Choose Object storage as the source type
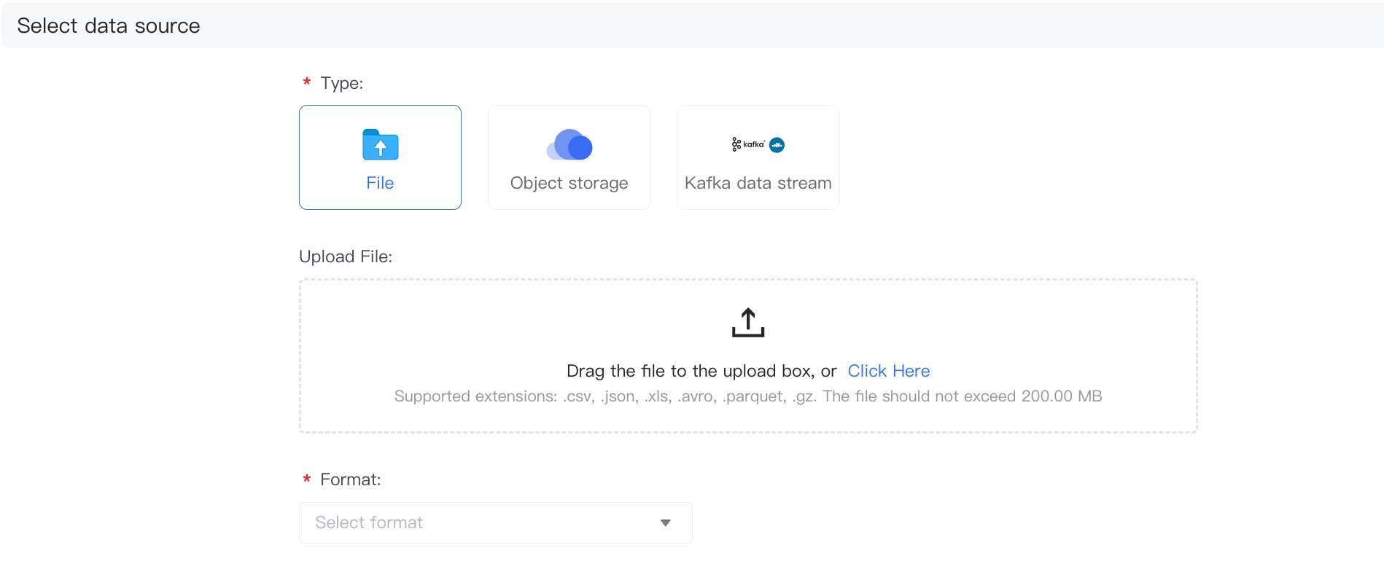Viewport: 1384px width, 561px height. [569, 157]
